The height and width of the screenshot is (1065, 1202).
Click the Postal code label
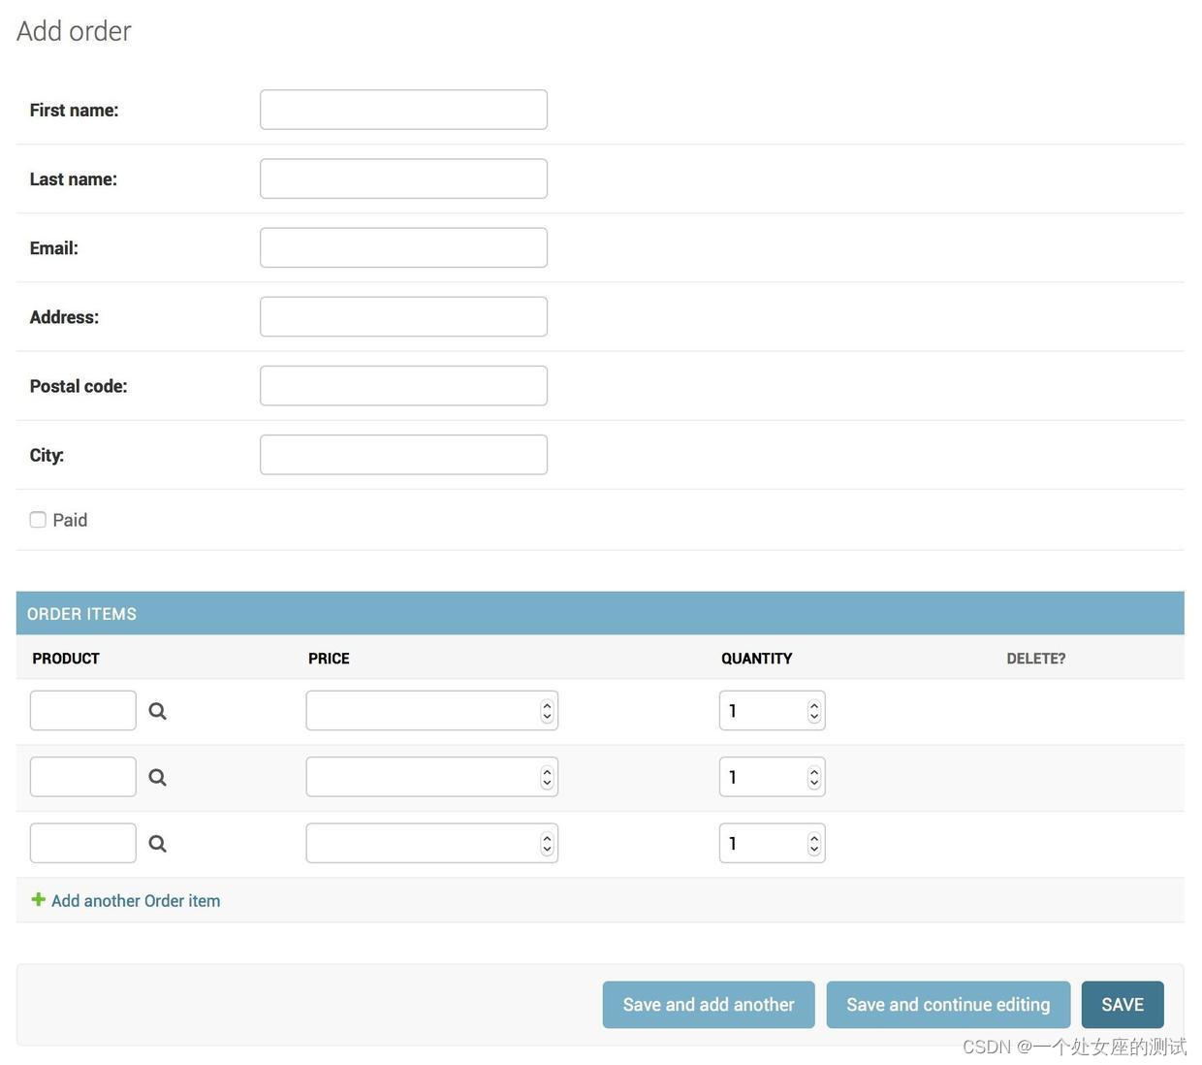pyautogui.click(x=79, y=386)
